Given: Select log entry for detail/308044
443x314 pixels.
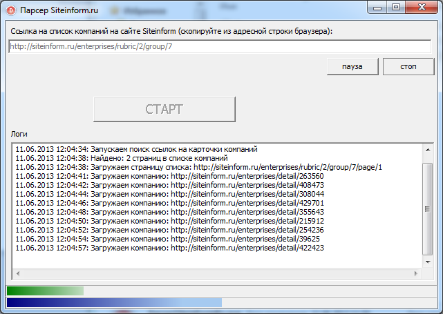Looking at the screenshot, I should coord(169,194).
